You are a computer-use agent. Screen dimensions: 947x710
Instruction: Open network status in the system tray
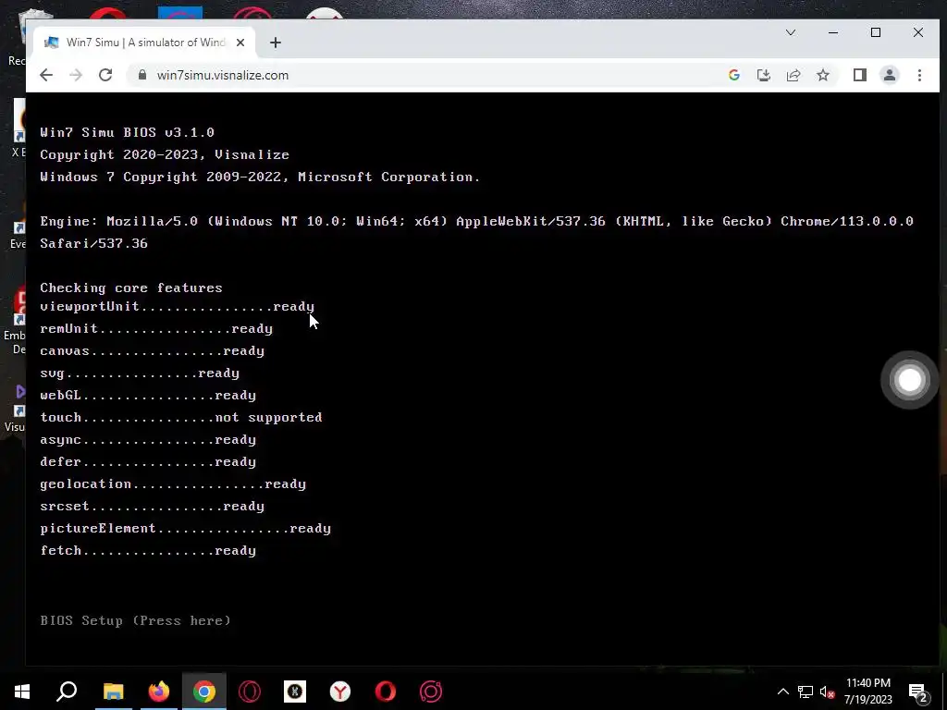(x=806, y=692)
